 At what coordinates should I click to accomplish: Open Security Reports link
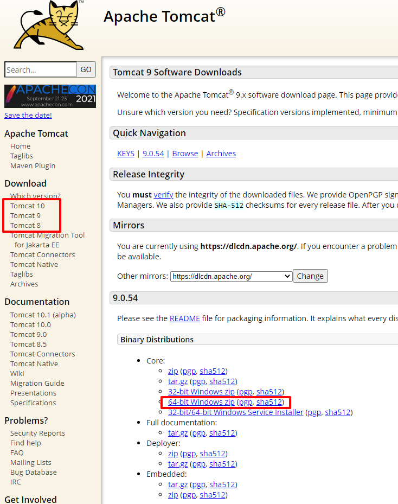point(37,433)
